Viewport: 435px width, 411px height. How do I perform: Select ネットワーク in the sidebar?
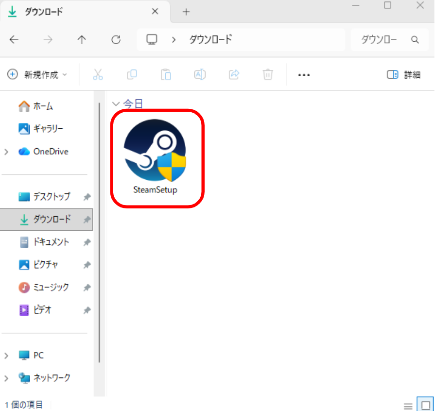pos(44,377)
